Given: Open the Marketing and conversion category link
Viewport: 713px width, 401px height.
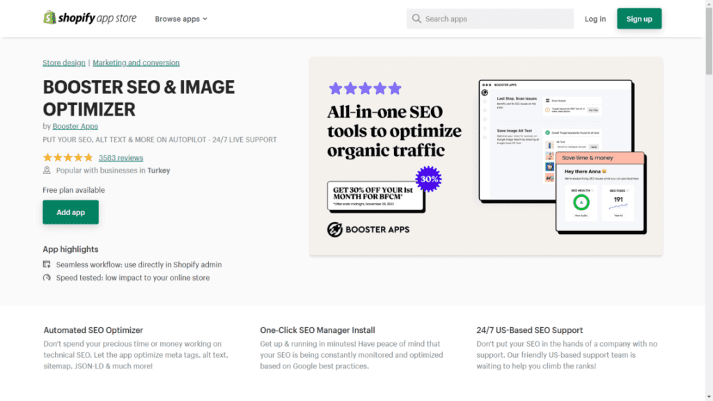Looking at the screenshot, I should coord(136,62).
